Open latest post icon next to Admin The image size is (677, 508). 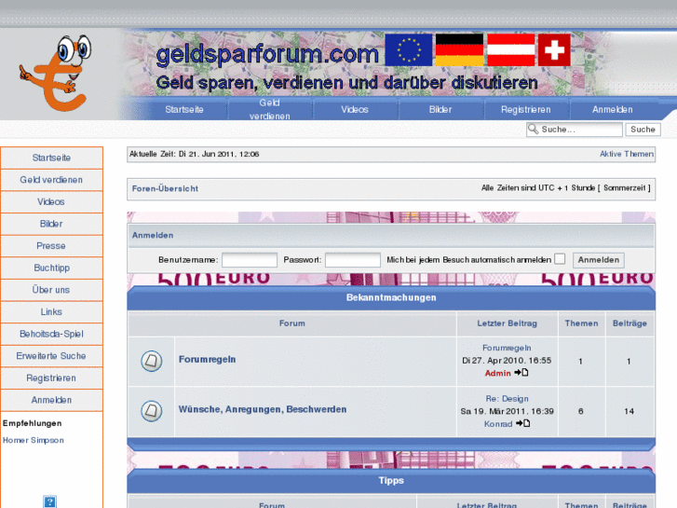521,372
